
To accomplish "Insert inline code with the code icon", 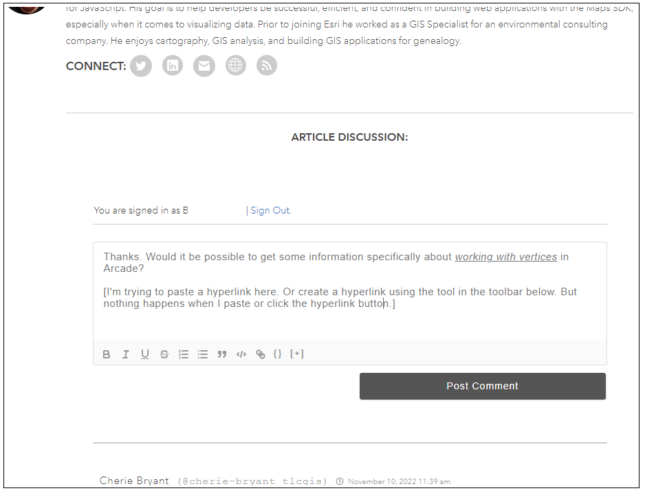I will 241,354.
